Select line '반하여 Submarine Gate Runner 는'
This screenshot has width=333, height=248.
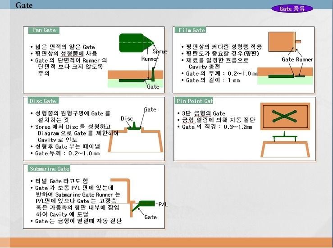point(78,194)
